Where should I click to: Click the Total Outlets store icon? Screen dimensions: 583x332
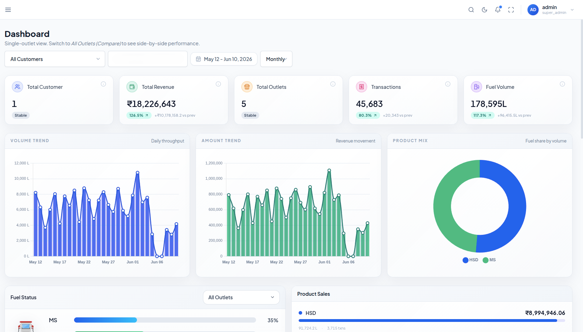(x=247, y=87)
